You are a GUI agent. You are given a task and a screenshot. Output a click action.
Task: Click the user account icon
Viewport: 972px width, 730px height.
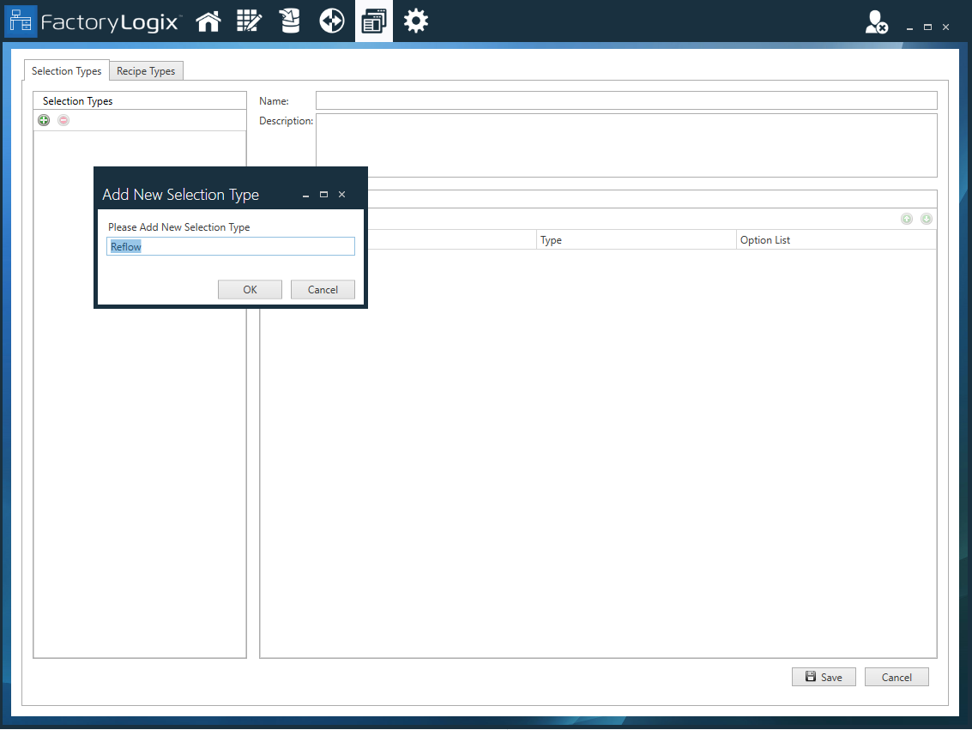875,21
